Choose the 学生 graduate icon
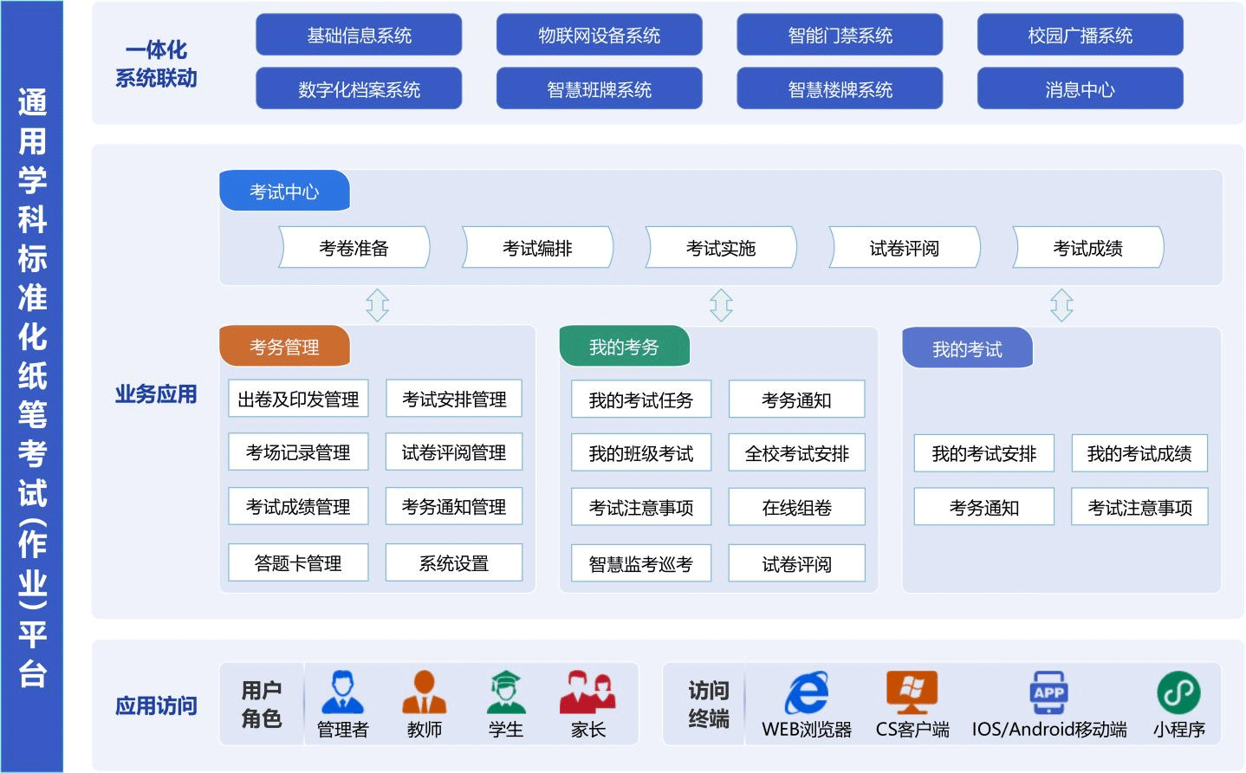 click(x=505, y=692)
